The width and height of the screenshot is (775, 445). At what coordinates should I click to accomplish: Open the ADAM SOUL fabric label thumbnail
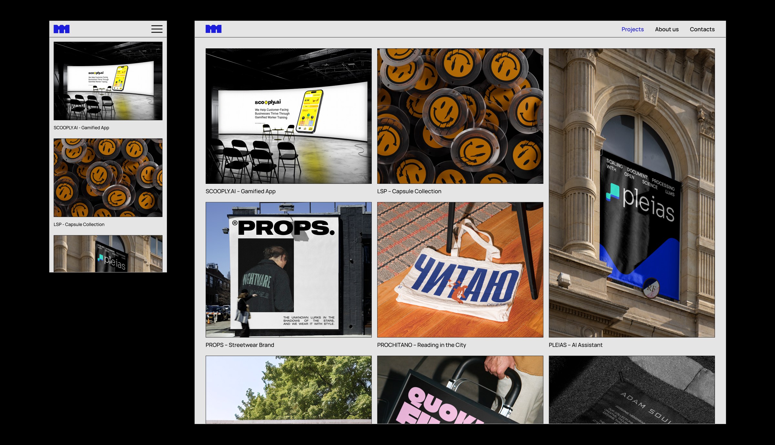(x=632, y=390)
